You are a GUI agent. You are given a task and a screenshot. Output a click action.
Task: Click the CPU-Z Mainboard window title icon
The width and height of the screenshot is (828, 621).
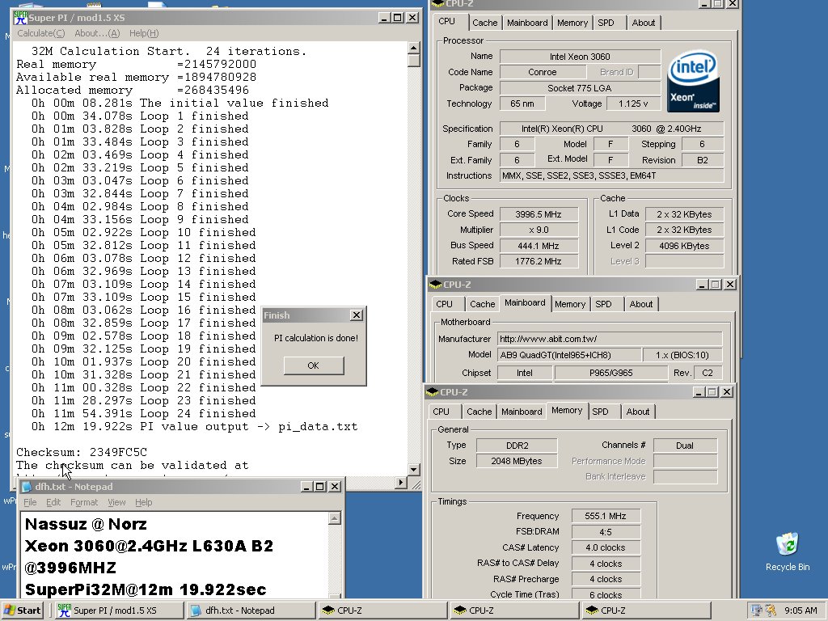tap(435, 285)
